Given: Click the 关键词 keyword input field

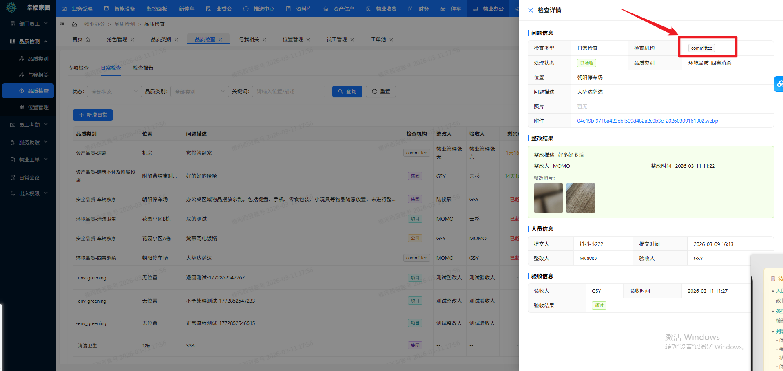Looking at the screenshot, I should pos(288,92).
